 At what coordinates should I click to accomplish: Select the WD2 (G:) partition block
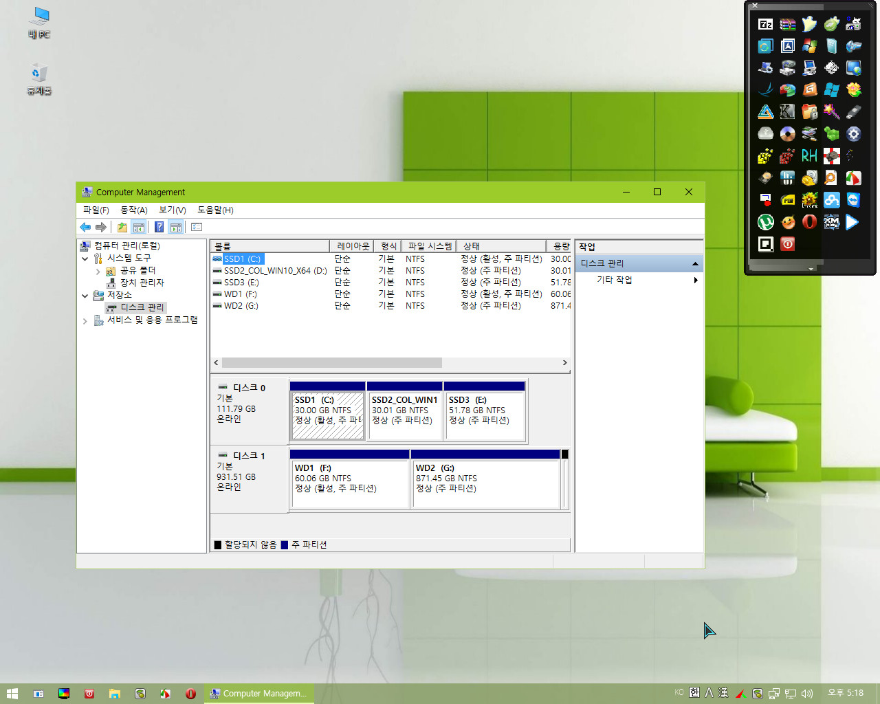[485, 480]
